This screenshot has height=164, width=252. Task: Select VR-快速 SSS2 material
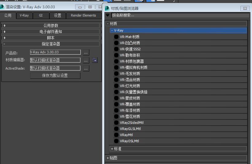pos(180,49)
